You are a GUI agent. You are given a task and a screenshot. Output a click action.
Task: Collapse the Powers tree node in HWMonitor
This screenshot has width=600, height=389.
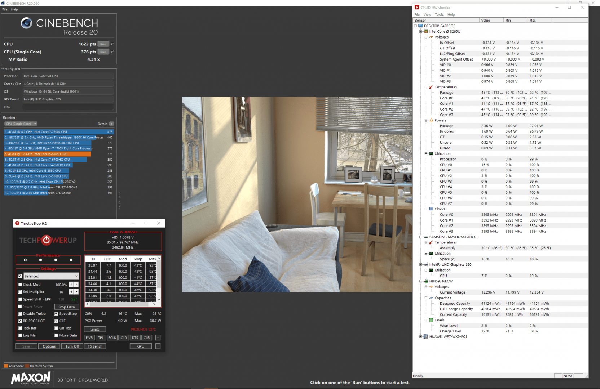pyautogui.click(x=426, y=120)
